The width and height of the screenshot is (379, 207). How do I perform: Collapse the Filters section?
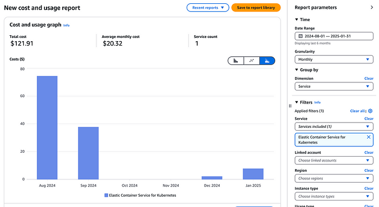[297, 102]
